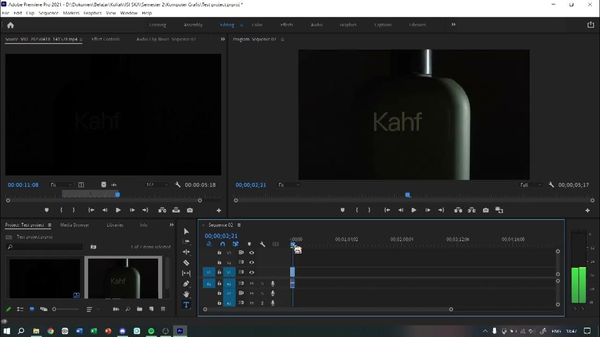
Task: Click Program monitor blue playhead marker
Action: point(408,195)
